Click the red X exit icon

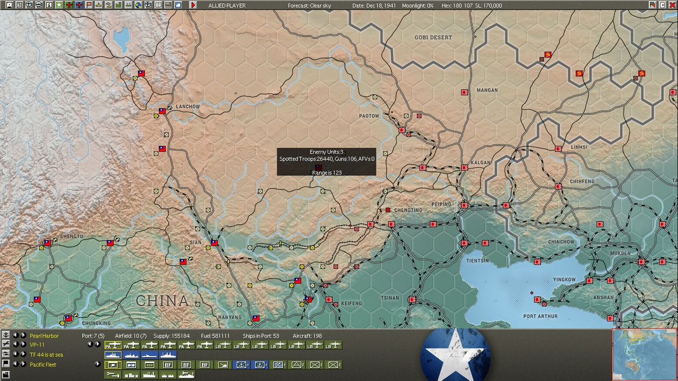672,5
